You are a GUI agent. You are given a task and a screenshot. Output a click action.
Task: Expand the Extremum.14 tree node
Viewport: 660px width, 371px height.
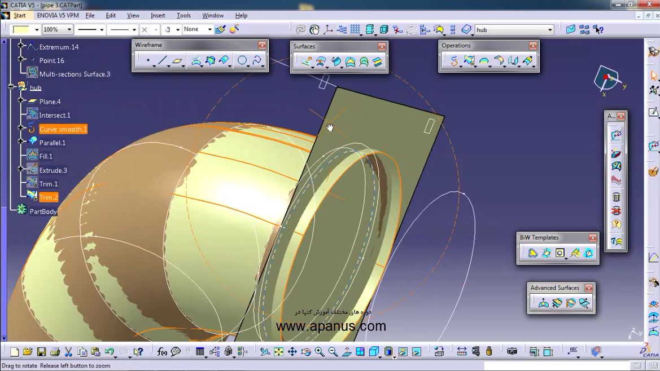pyautogui.click(x=20, y=45)
